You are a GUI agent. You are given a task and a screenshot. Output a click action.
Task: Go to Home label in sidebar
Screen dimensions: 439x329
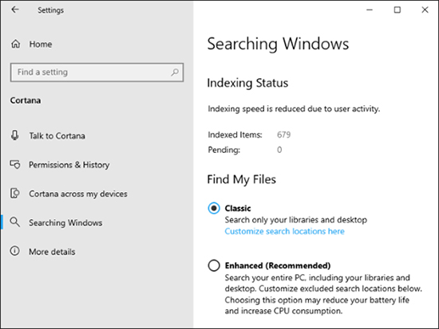tap(41, 44)
